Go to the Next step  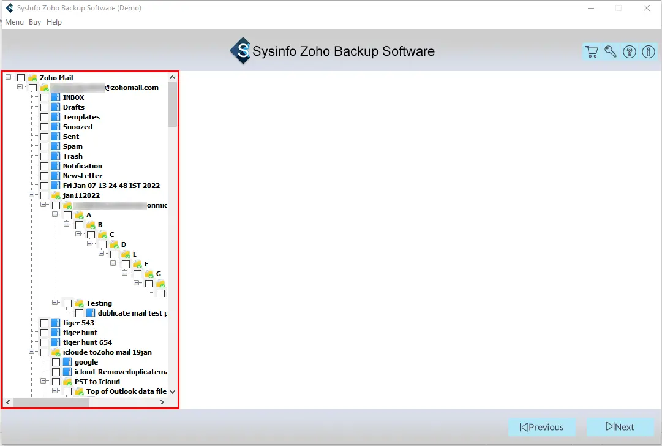[x=620, y=427]
